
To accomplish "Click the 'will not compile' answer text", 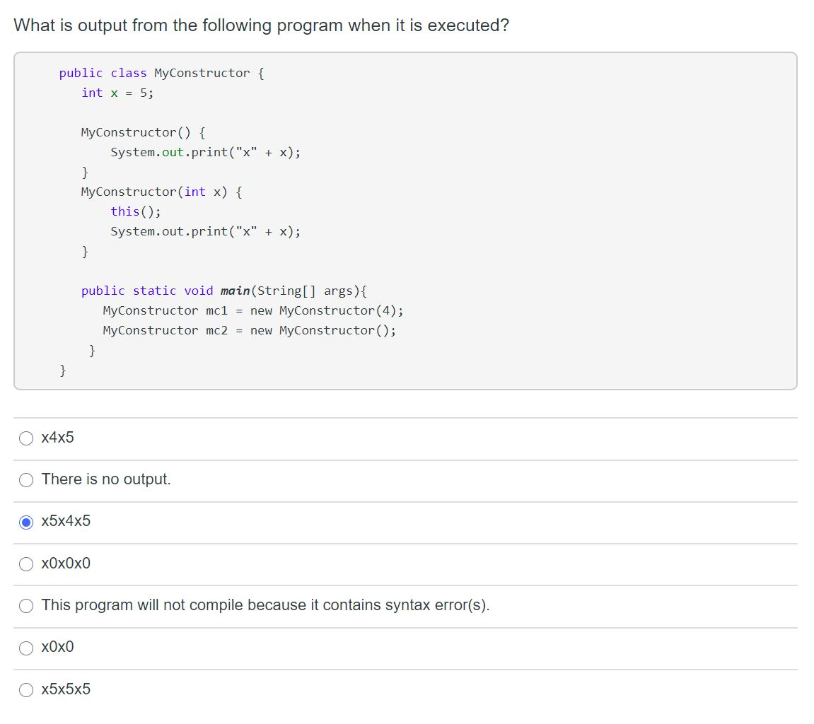I will [265, 605].
